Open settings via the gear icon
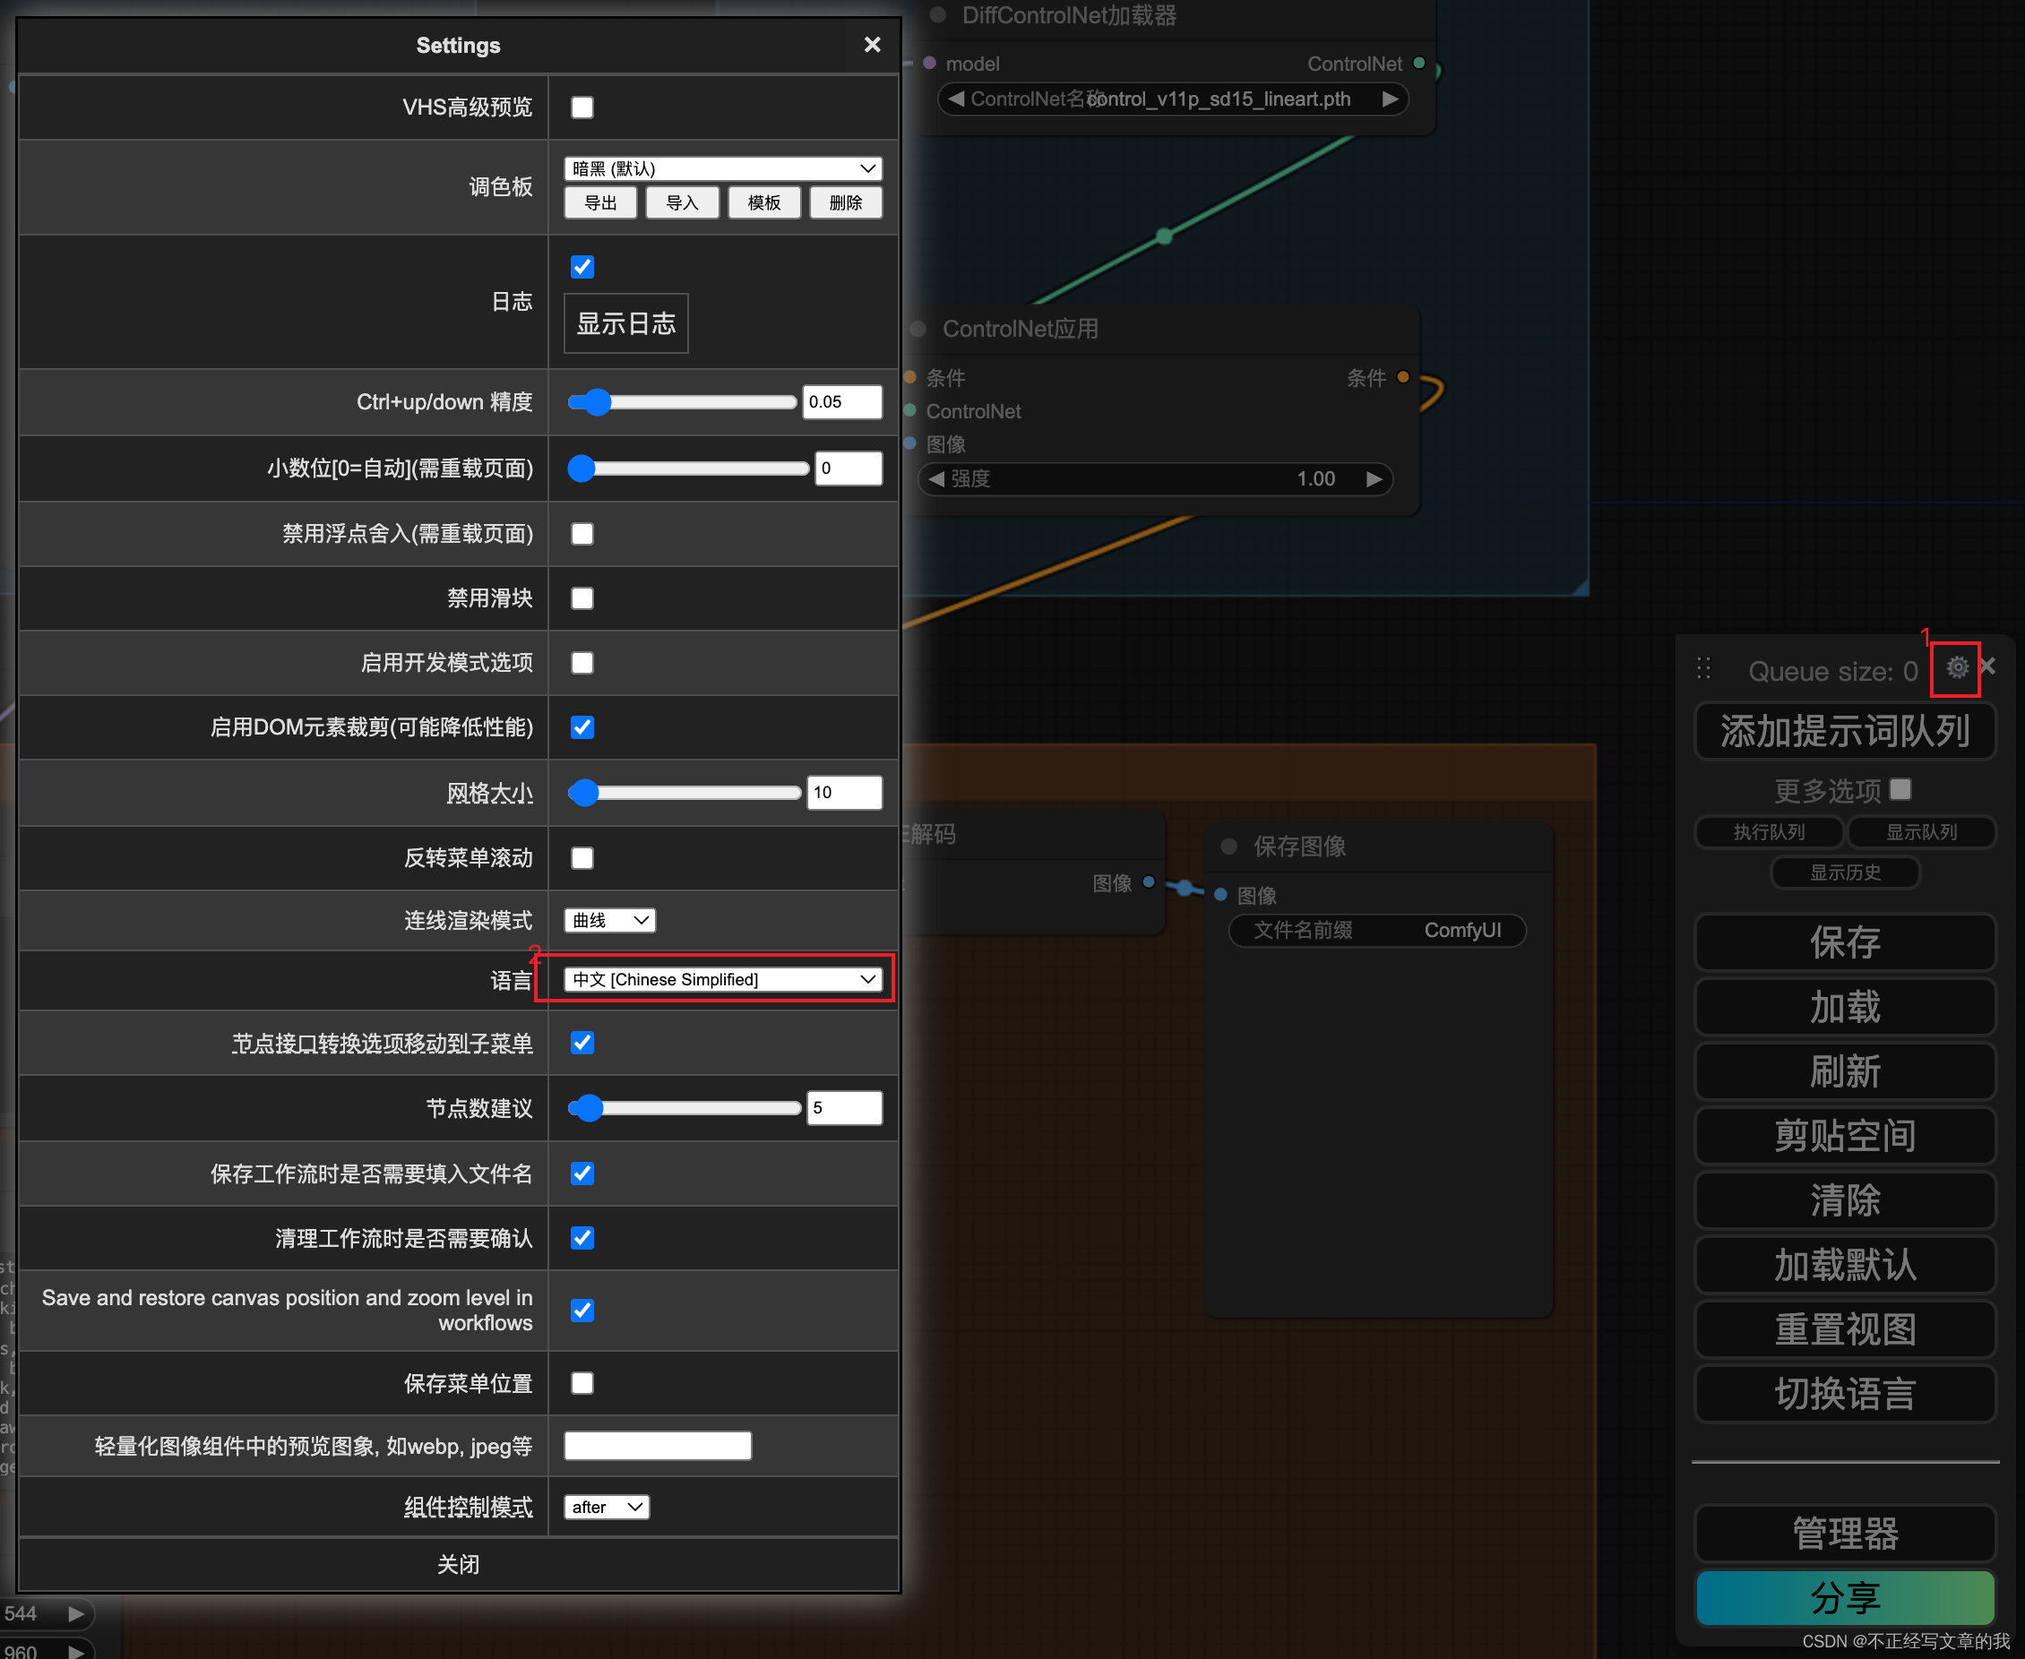This screenshot has width=2025, height=1659. pyautogui.click(x=1956, y=667)
